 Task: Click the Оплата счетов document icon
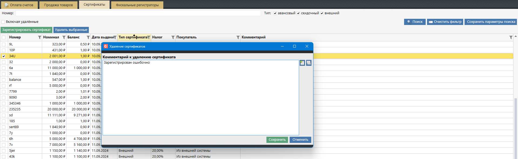6,5
